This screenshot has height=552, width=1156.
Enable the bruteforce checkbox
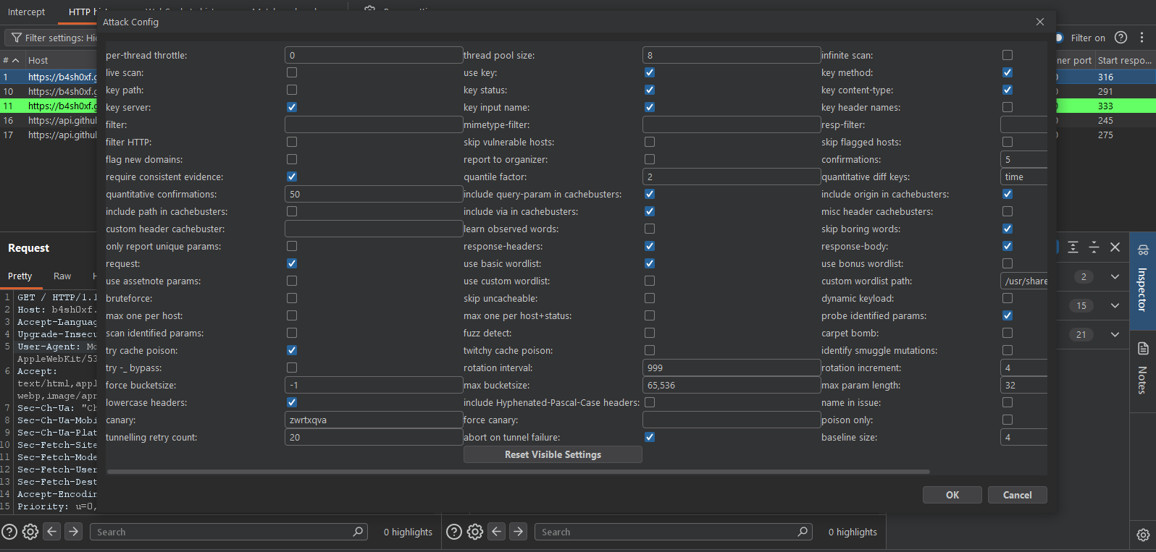[x=292, y=298]
